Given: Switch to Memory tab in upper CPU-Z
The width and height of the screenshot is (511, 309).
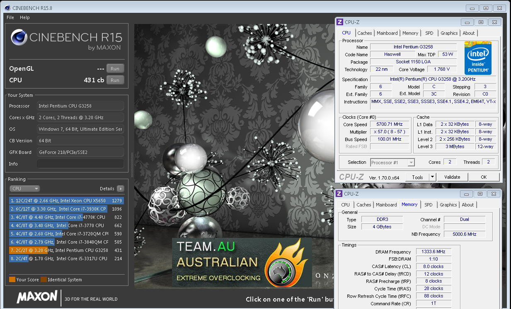Looking at the screenshot, I should 410,33.
